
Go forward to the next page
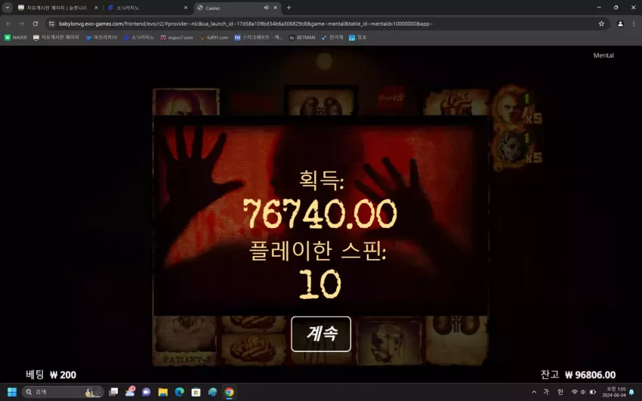(22, 23)
